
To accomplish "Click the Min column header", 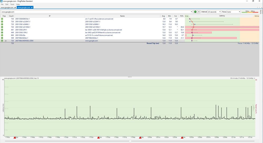I will (x=169, y=16).
